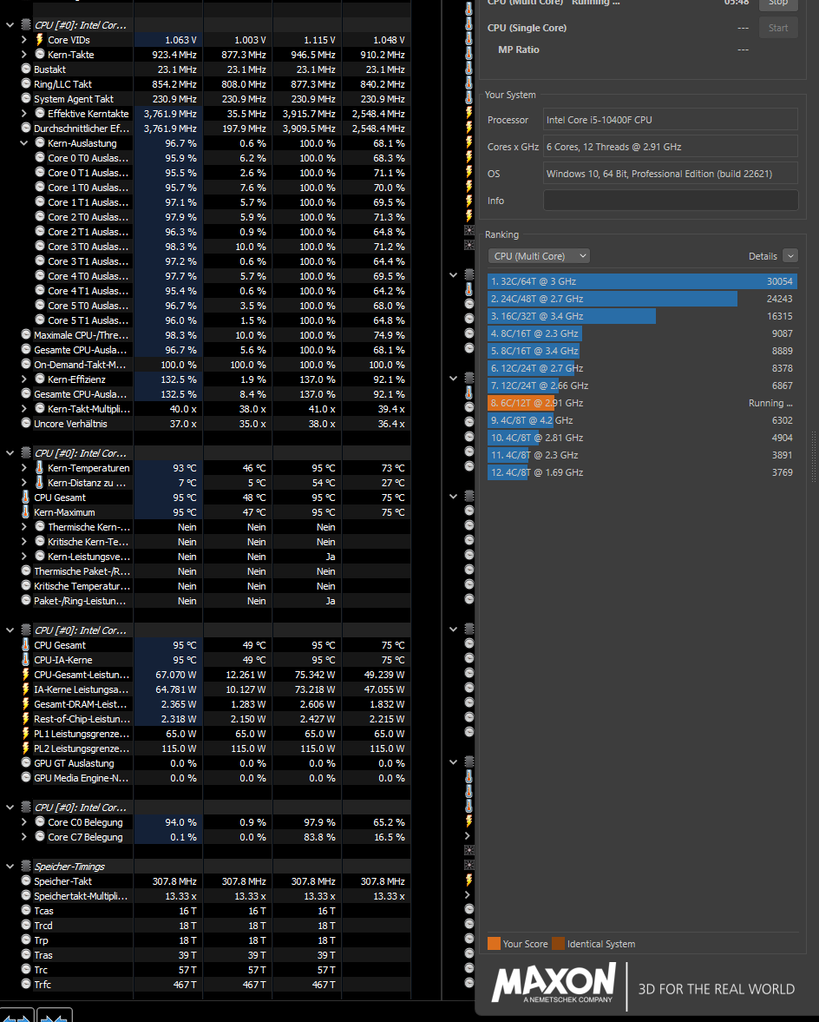Click the thermometer icon beside Kern-Temperaturen
The width and height of the screenshot is (819, 1022).
coord(40,467)
